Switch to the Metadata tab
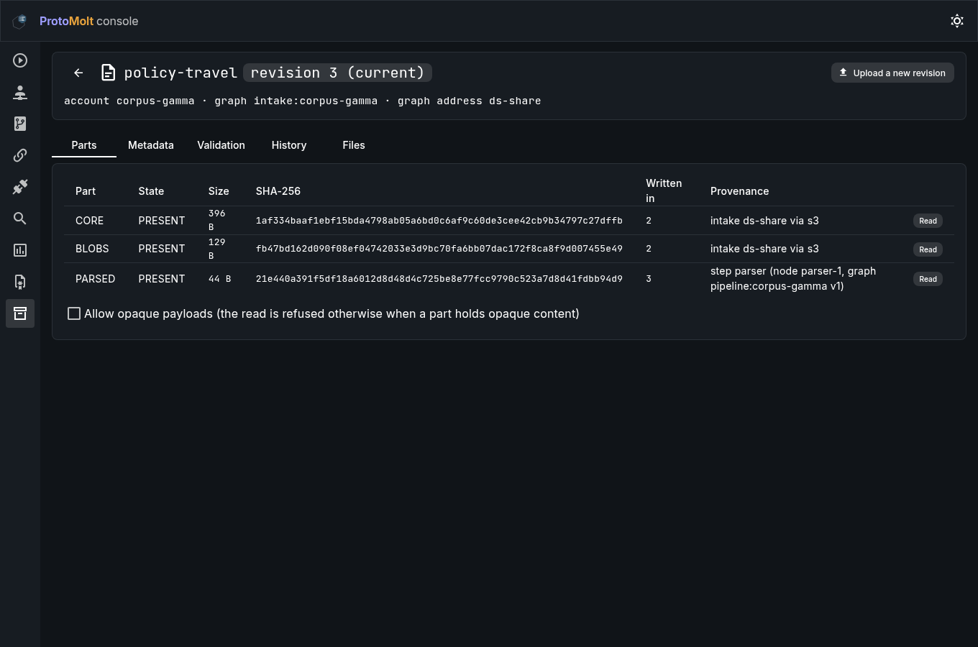Viewport: 978px width, 647px height. [151, 145]
